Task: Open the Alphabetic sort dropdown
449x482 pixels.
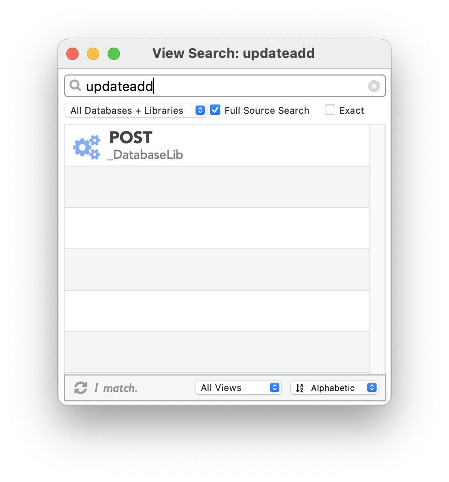Action: [335, 388]
